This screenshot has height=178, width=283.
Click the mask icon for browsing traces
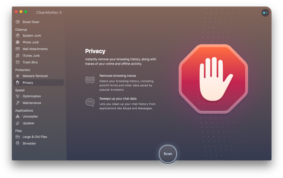(x=90, y=80)
